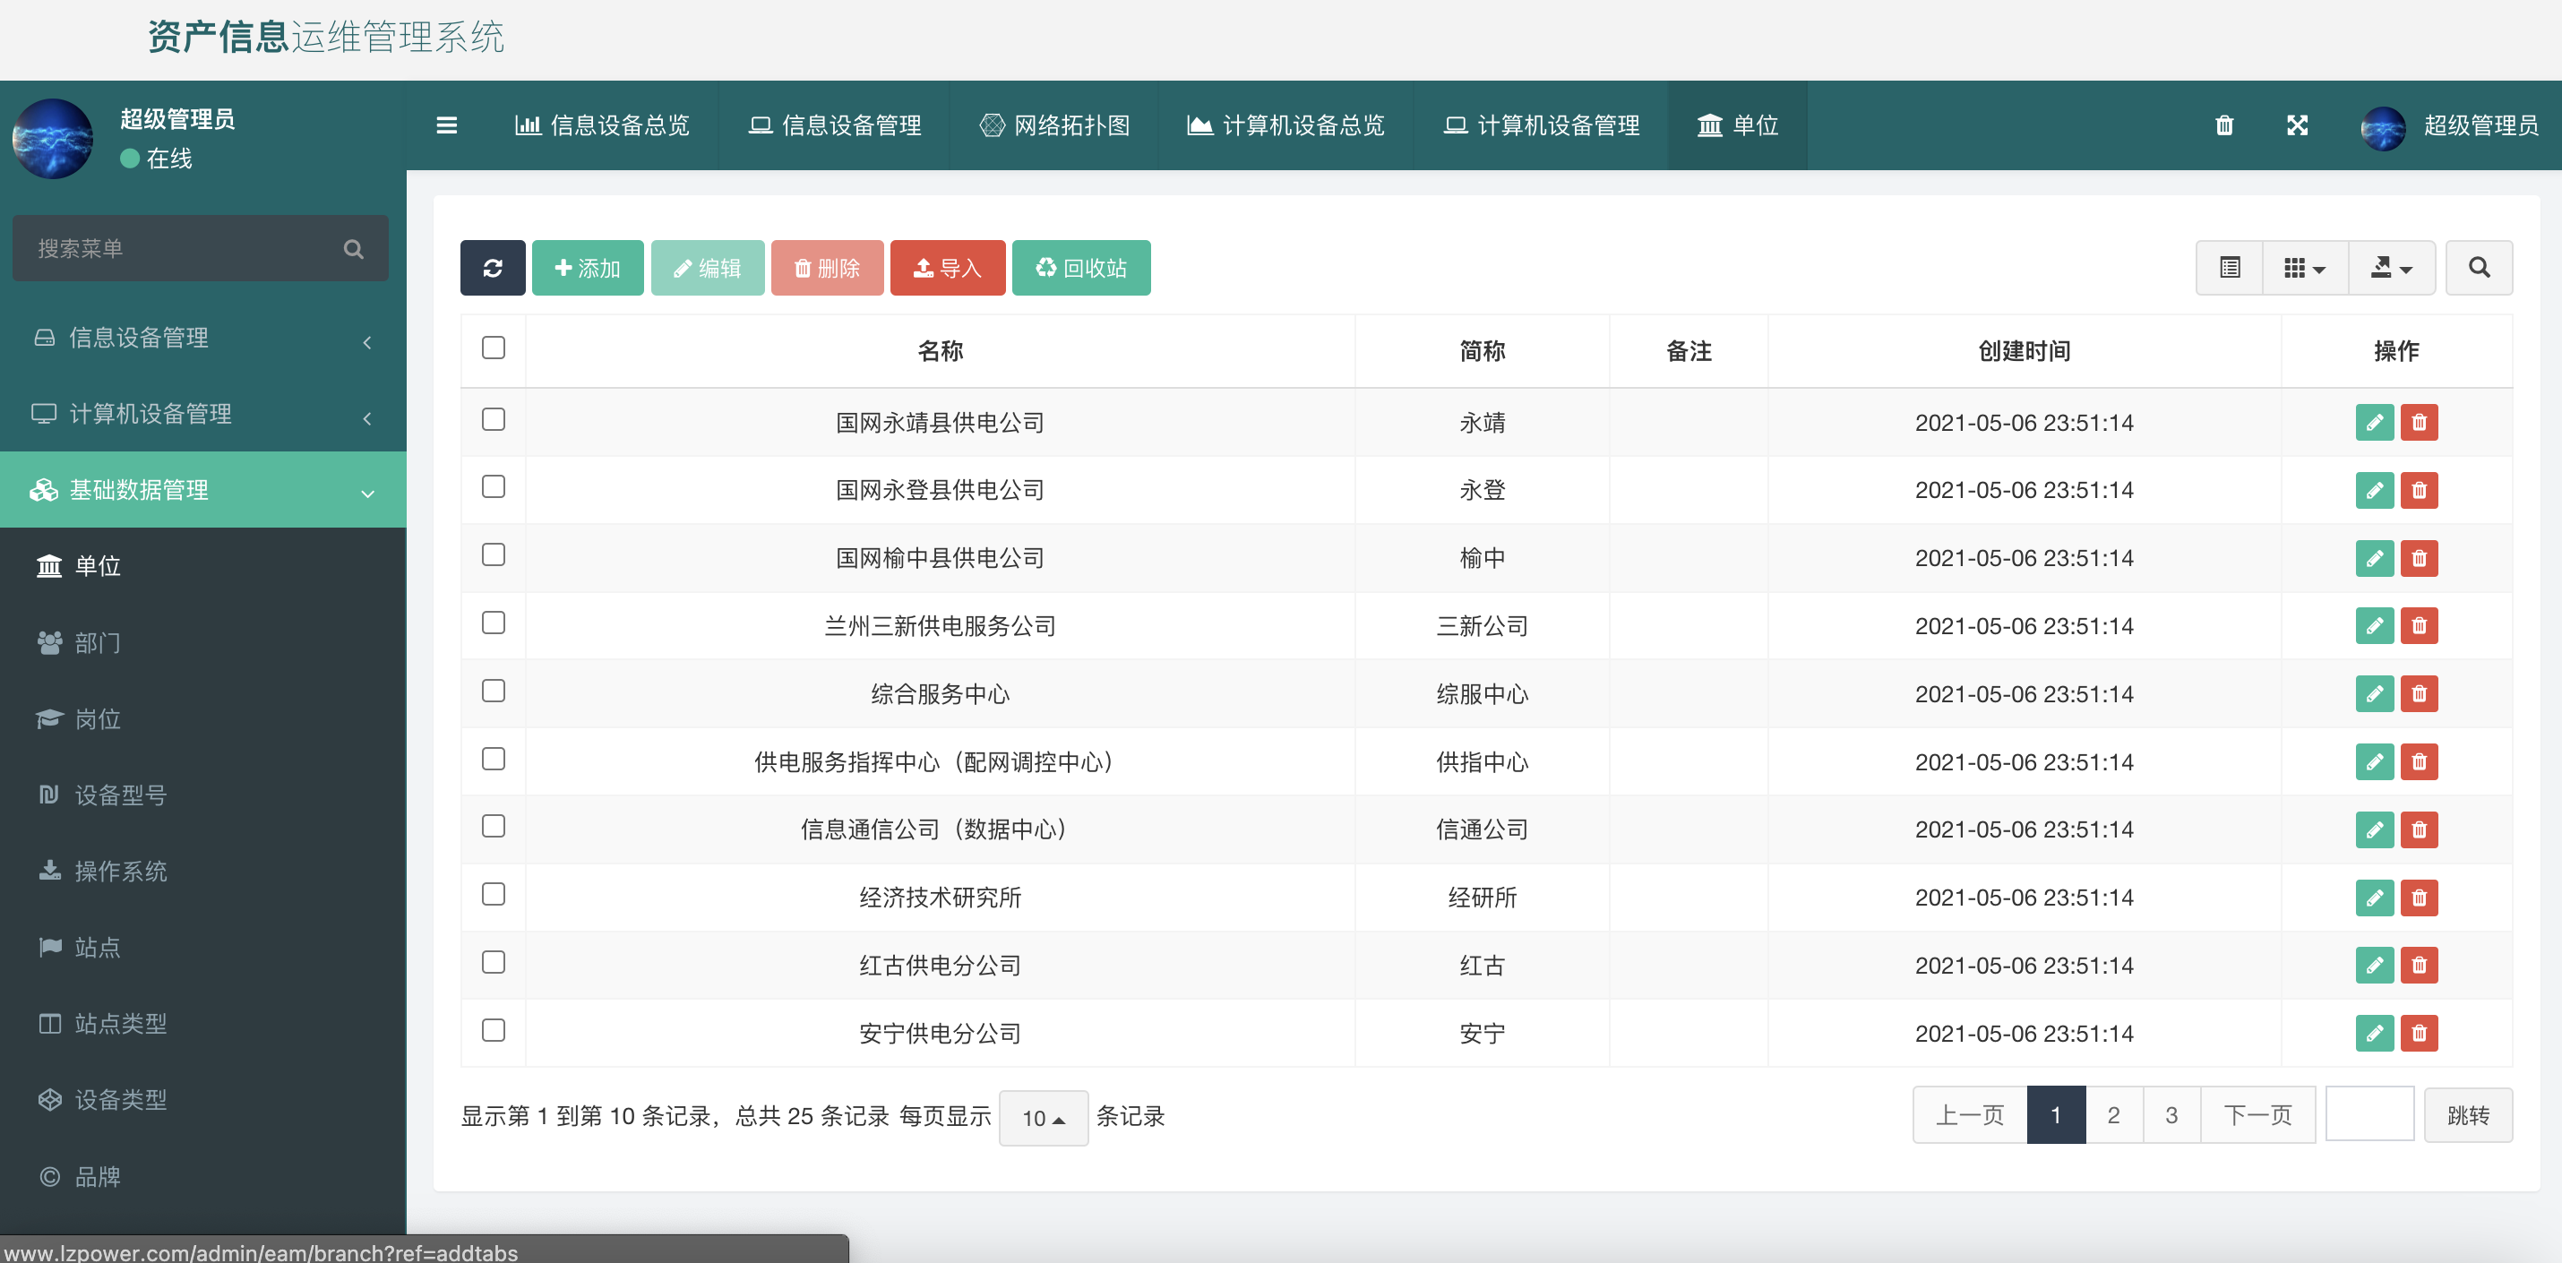Click the trash icon in top bar

pos(2224,125)
